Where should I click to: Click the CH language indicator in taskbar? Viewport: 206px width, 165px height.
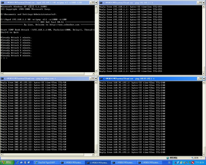click(169, 163)
